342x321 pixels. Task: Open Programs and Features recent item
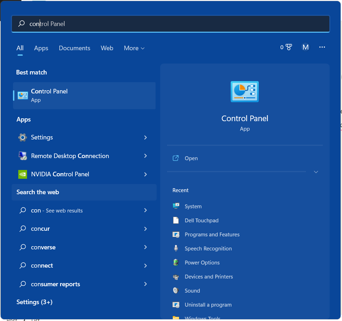pos(212,234)
